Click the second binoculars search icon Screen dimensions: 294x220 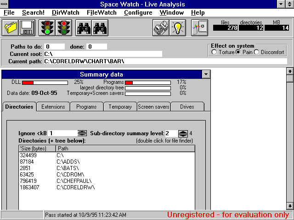pyautogui.click(x=99, y=28)
